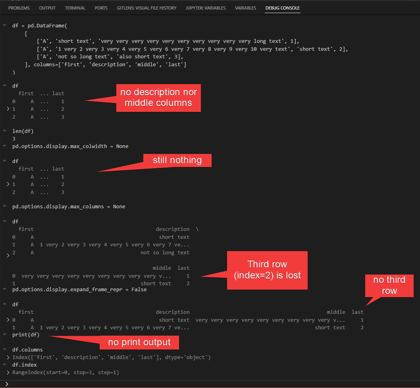Select the DEBUG CONSOLE tab
Image resolution: width=420 pixels, height=388 pixels.
282,8
